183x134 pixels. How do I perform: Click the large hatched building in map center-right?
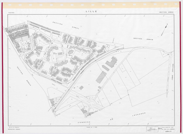pyautogui.click(x=101, y=77)
